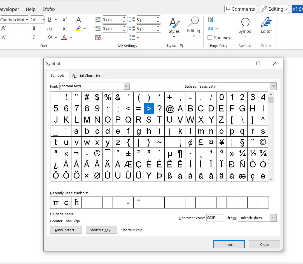Click the symbol grid scroll up arrow
Viewport: 303px width, 264px height.
(x=271, y=94)
